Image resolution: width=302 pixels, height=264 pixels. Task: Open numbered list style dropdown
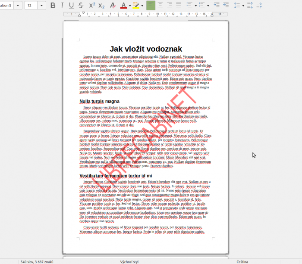coord(208,6)
